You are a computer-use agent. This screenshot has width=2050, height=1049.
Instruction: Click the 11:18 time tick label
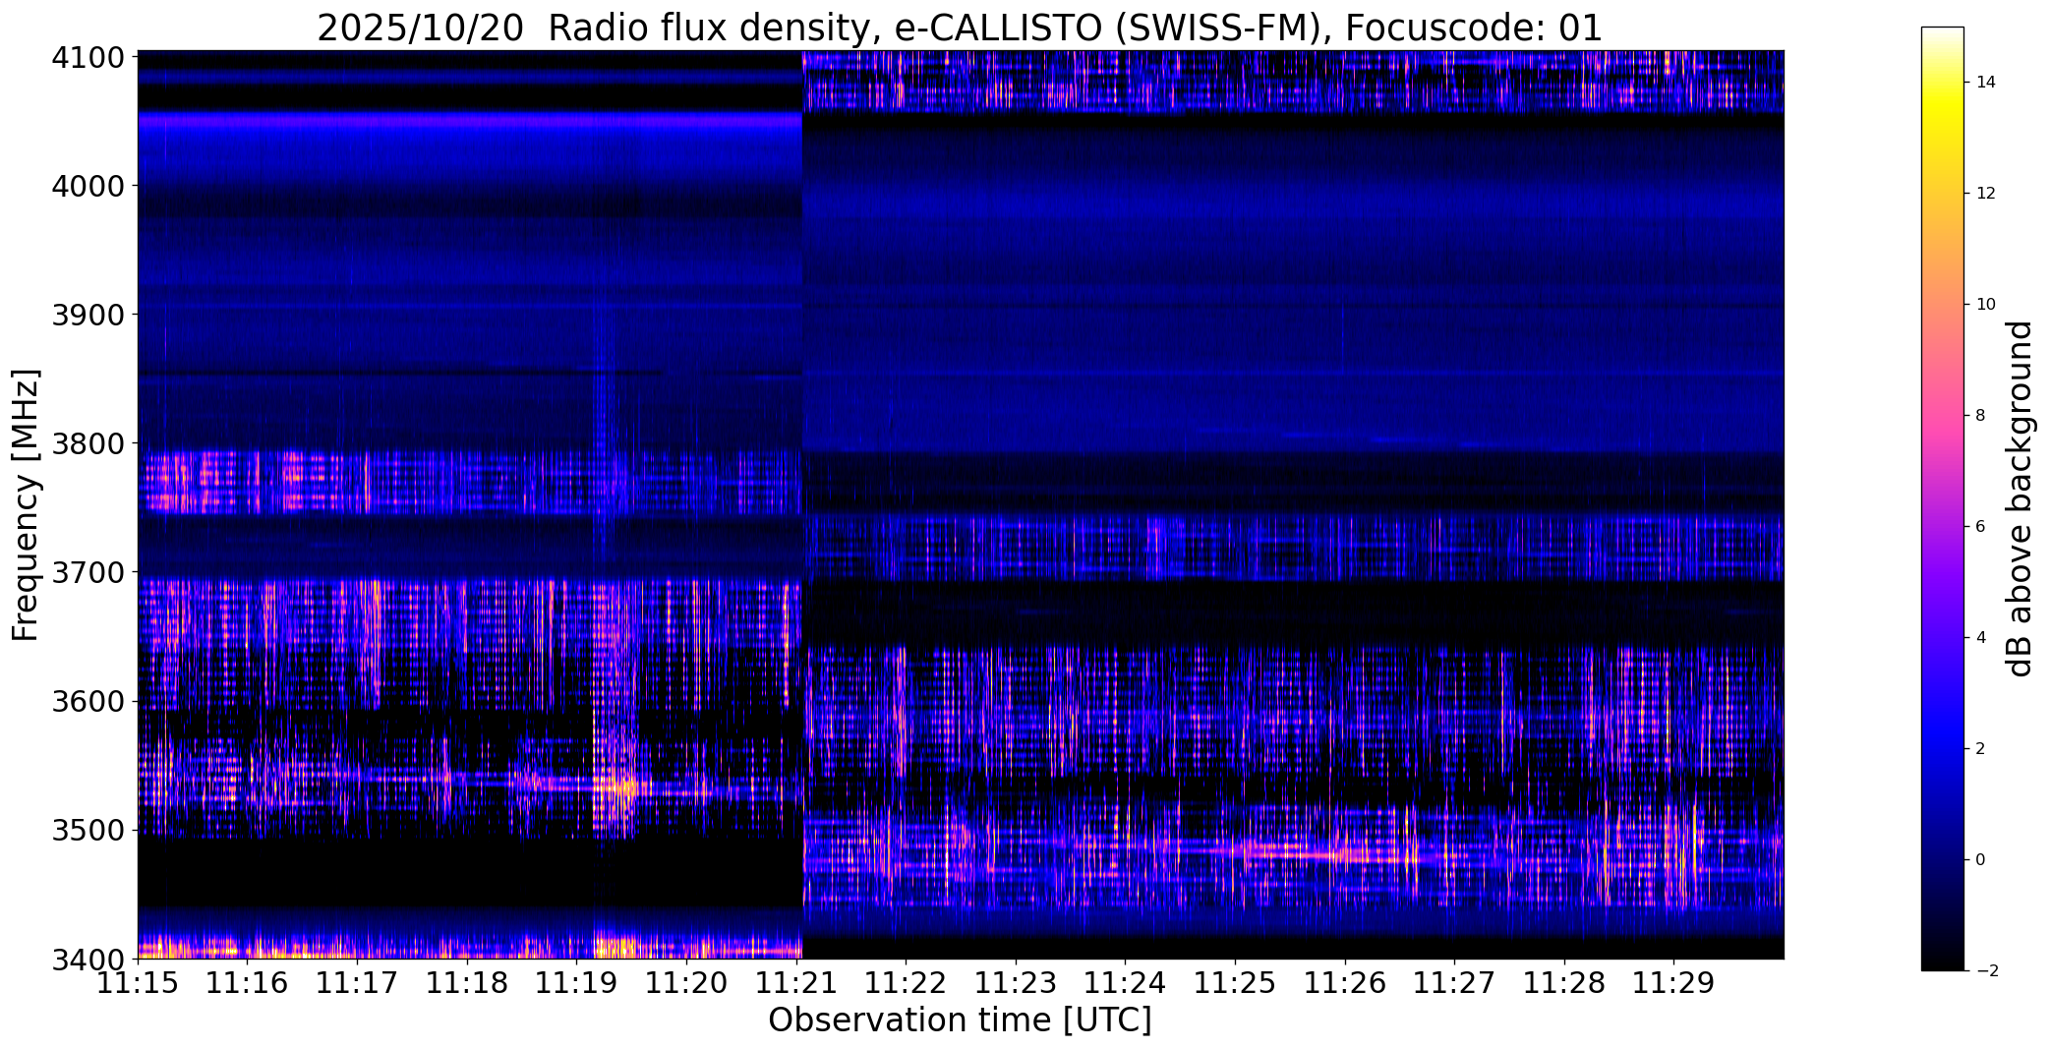click(467, 982)
